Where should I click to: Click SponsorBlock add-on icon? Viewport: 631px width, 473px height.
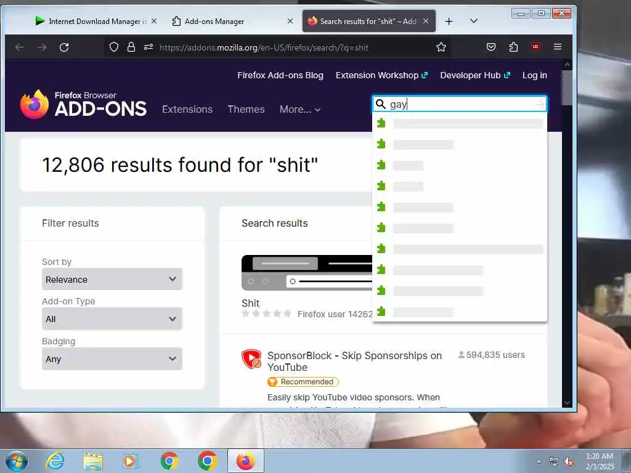pyautogui.click(x=251, y=359)
